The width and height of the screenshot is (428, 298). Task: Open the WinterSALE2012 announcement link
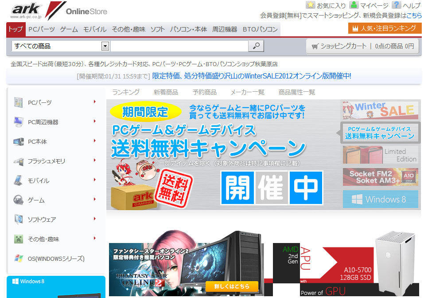click(252, 76)
